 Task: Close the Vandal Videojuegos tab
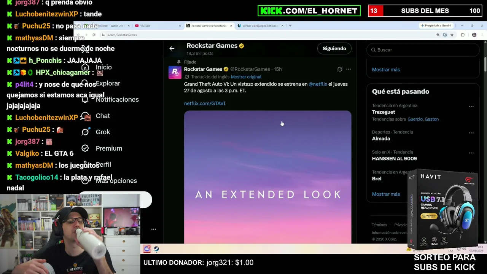pos(282,25)
